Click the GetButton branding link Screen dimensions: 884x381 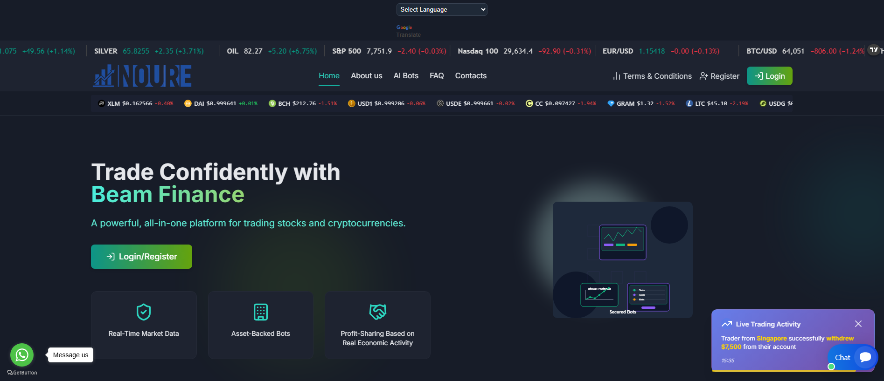click(22, 373)
